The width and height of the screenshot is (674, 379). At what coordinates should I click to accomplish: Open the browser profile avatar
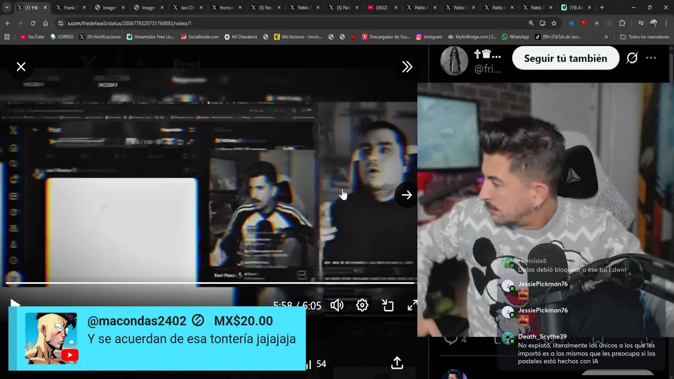(653, 23)
